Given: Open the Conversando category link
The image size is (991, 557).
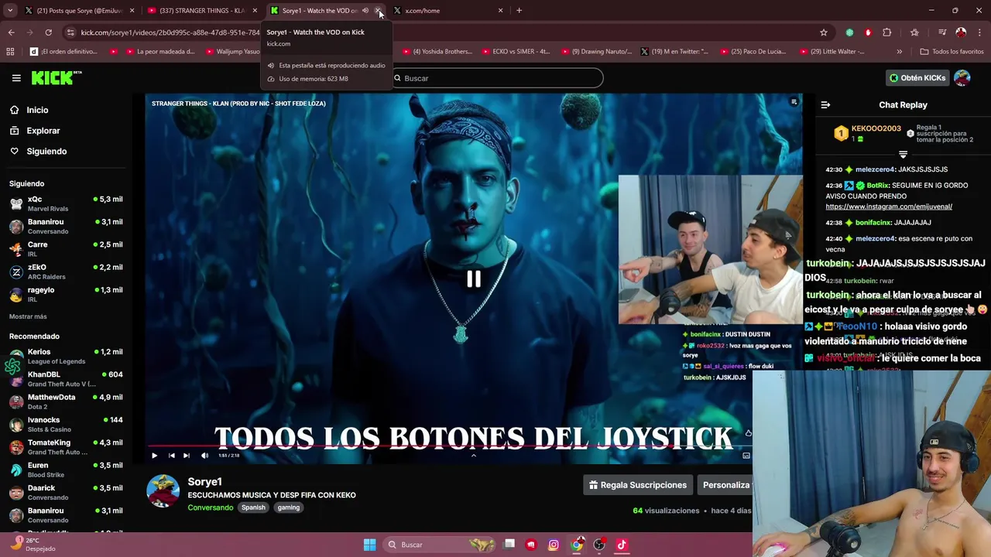Looking at the screenshot, I should click(x=210, y=507).
